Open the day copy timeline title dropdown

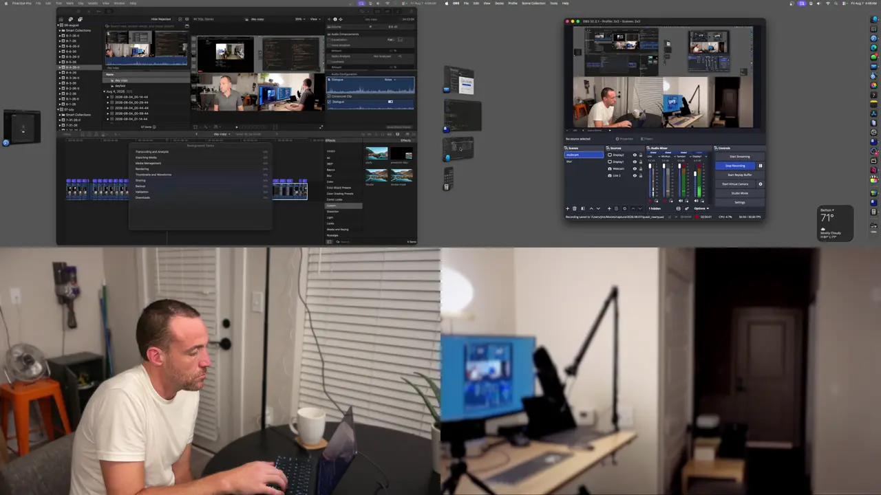221,134
